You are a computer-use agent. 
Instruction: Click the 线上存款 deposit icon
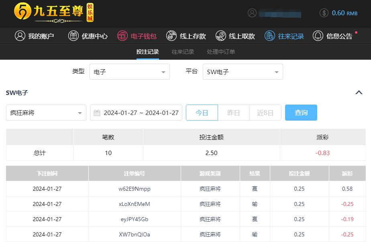coord(171,36)
